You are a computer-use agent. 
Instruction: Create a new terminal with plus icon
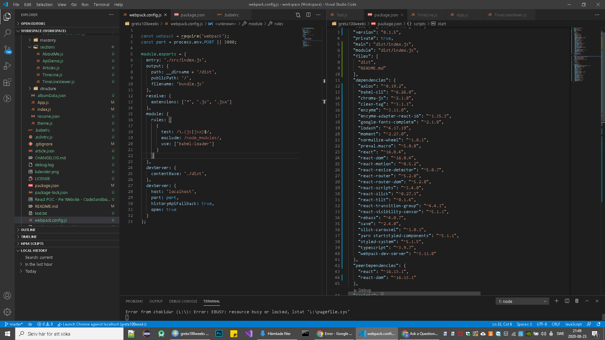point(556,301)
